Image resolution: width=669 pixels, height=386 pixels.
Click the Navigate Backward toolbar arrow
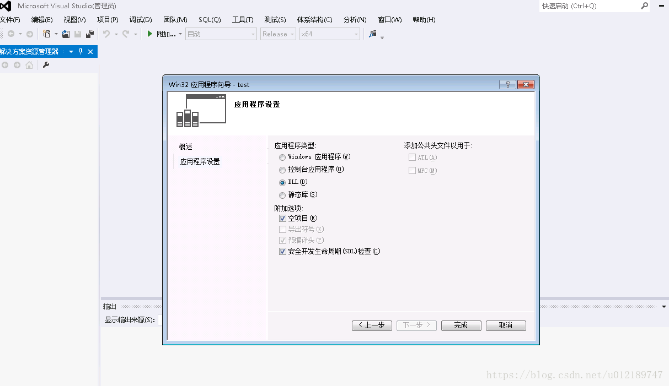point(10,34)
